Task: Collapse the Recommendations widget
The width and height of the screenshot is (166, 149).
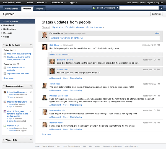Action: click(x=4, y=86)
